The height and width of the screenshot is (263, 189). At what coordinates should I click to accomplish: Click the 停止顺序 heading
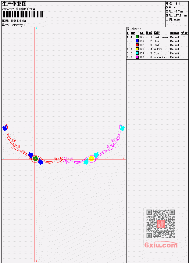click(x=134, y=29)
